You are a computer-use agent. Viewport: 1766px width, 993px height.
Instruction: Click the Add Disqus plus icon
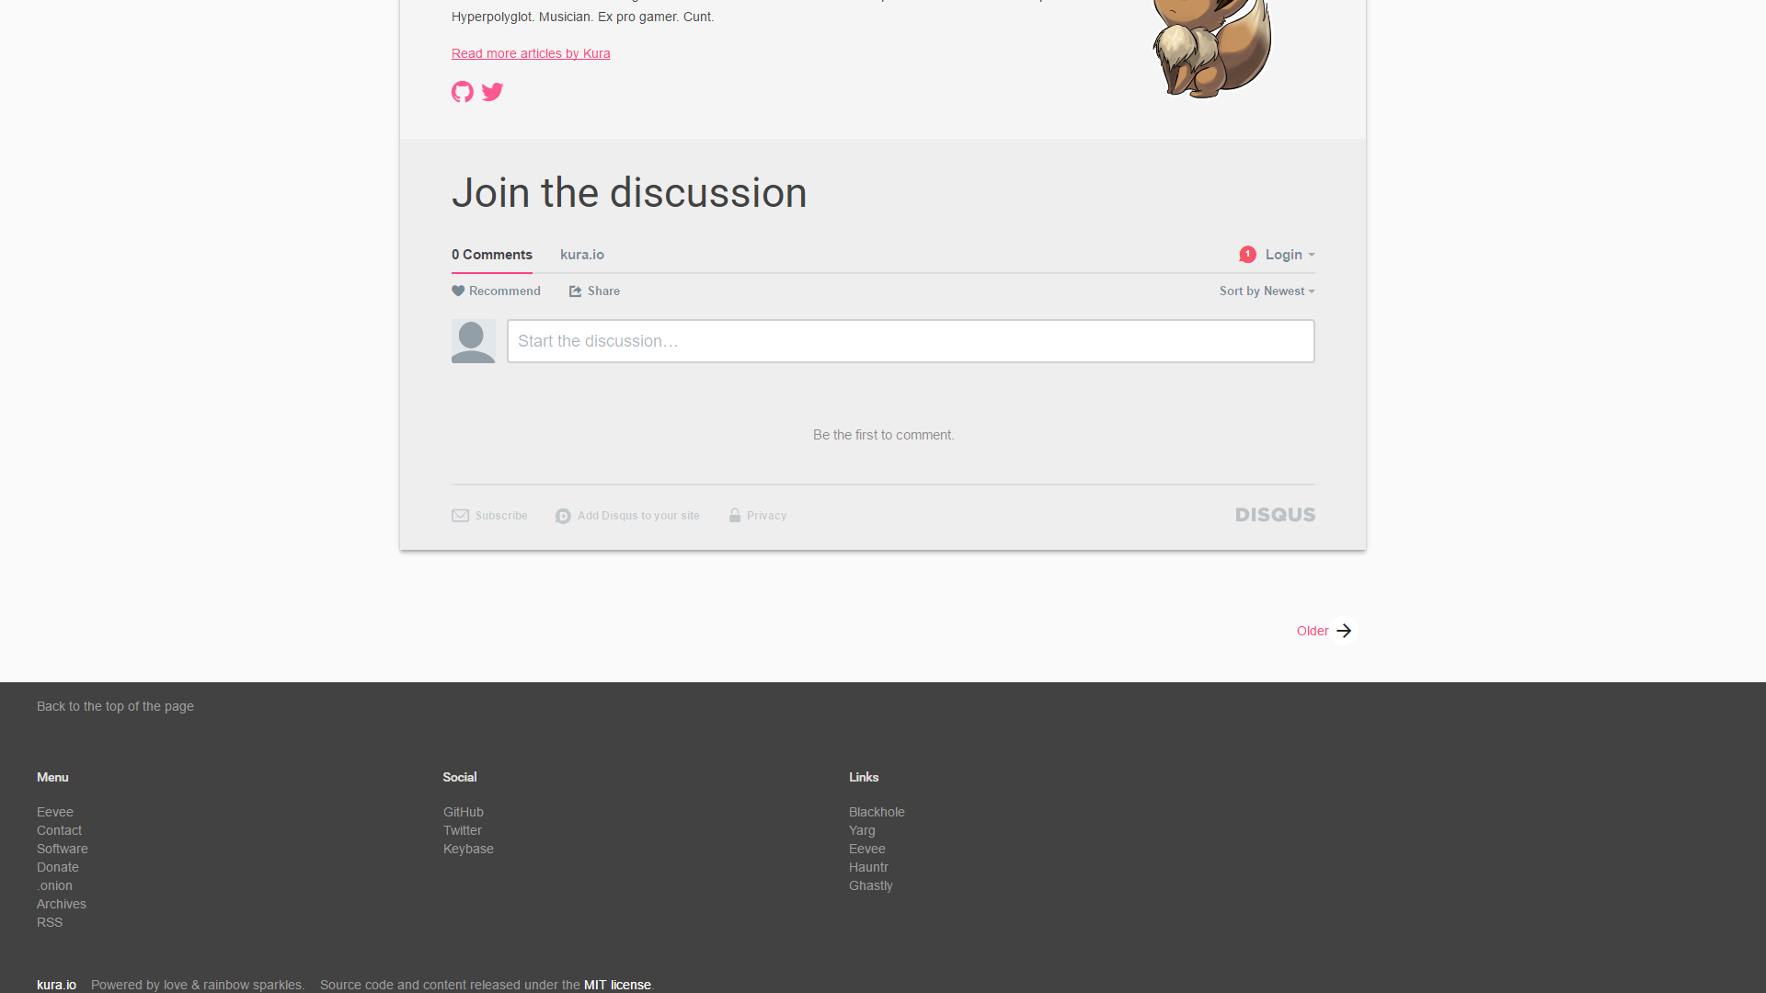[x=562, y=515]
